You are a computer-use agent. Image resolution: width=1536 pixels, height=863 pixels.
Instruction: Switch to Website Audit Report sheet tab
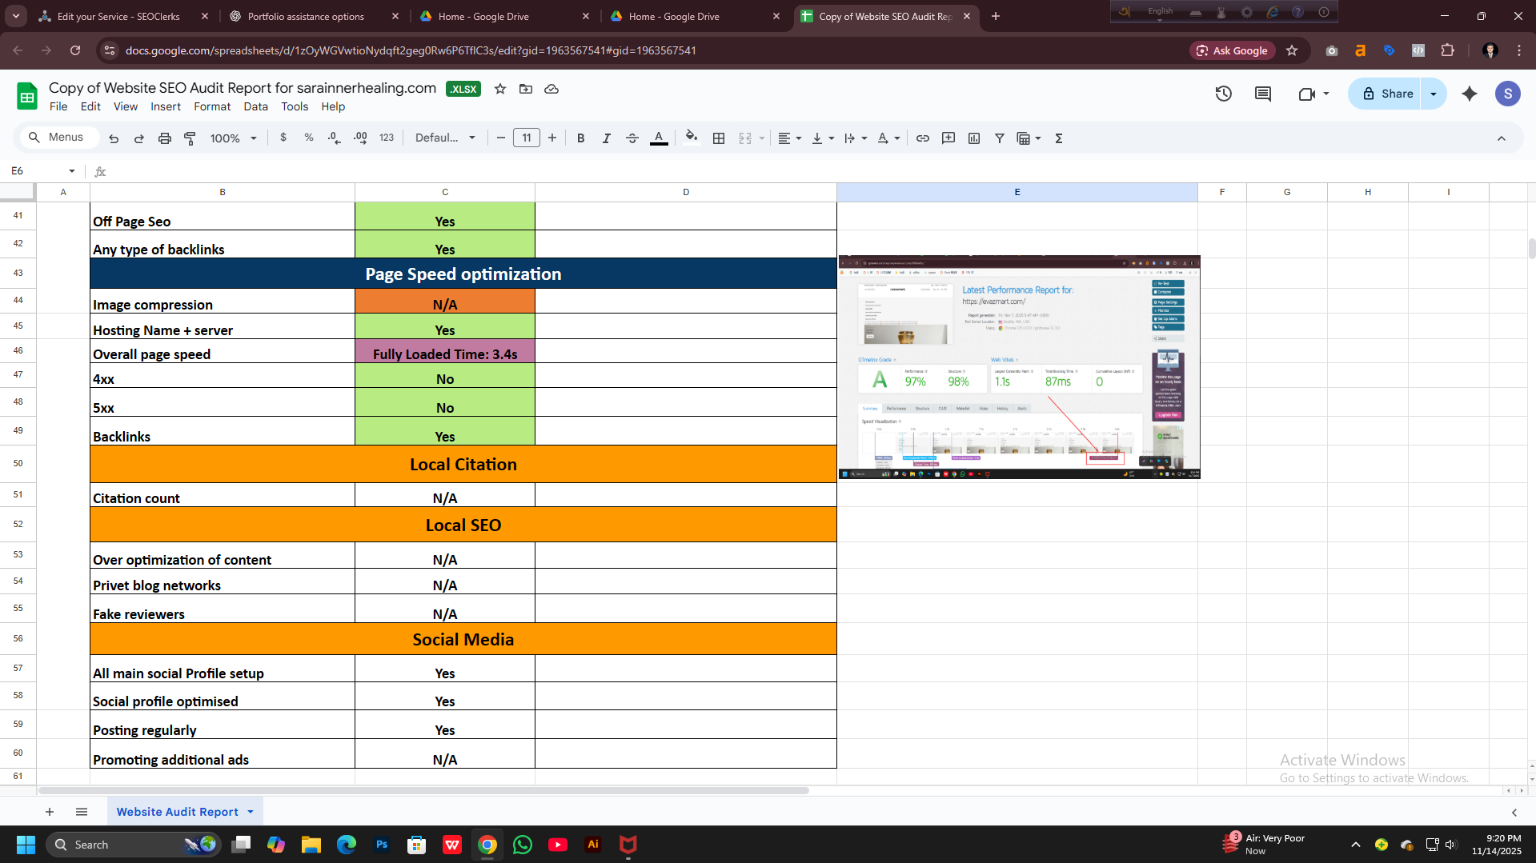coord(178,812)
